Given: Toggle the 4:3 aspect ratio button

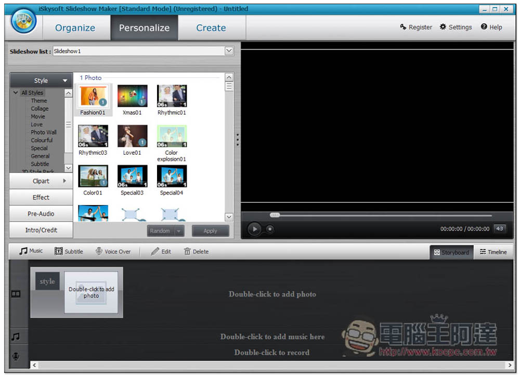Looking at the screenshot, I should click(499, 228).
